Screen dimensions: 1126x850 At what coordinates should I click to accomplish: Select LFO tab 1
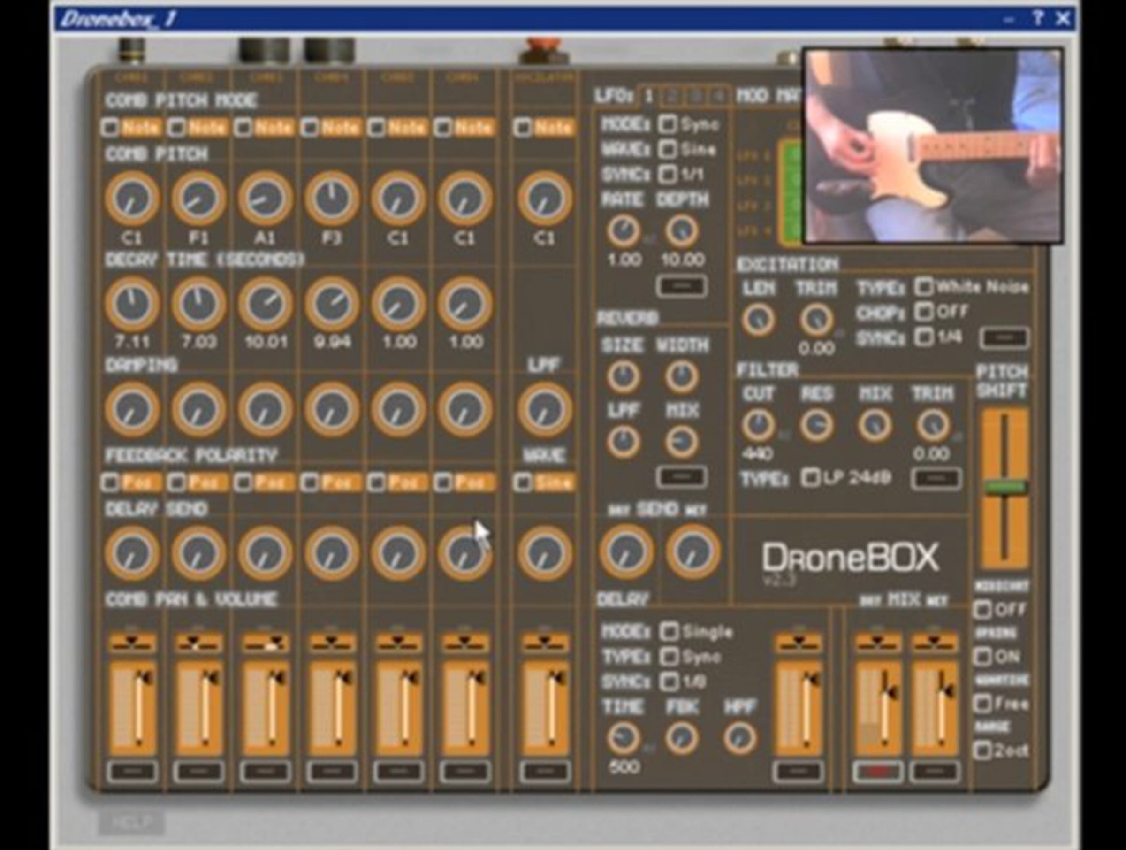click(x=649, y=96)
